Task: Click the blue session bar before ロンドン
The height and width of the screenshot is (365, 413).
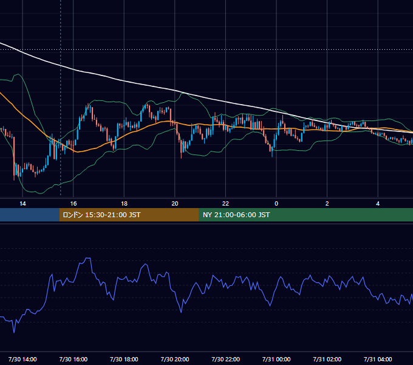Action: tap(30, 215)
